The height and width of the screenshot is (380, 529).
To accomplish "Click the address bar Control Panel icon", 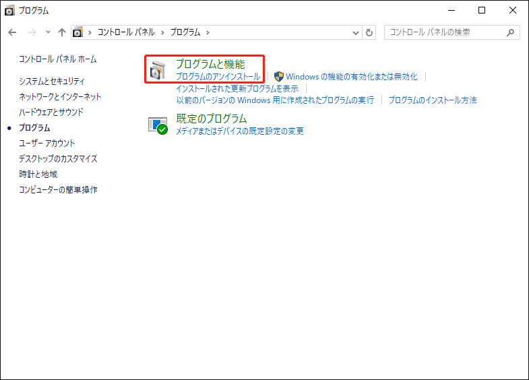I will [77, 32].
